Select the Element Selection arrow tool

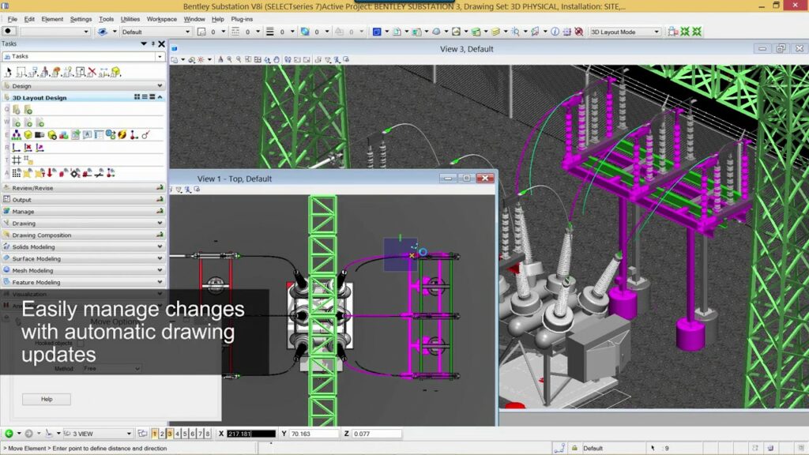(x=8, y=72)
